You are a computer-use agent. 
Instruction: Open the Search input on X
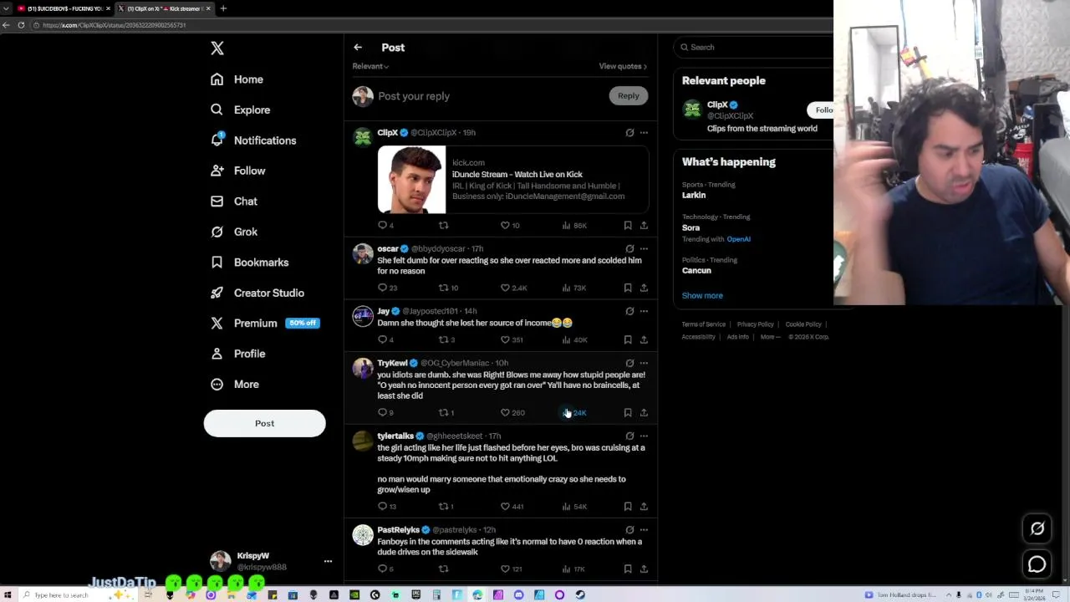752,48
